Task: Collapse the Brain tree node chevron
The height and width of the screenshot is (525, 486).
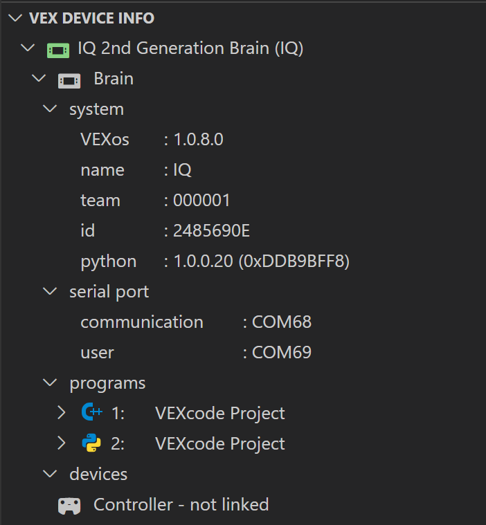Action: click(x=39, y=79)
